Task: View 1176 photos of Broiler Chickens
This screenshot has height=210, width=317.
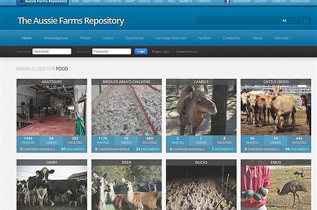Action: [x=103, y=140]
